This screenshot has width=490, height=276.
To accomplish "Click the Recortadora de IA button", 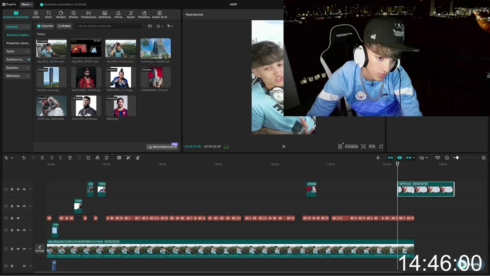I will click(162, 147).
